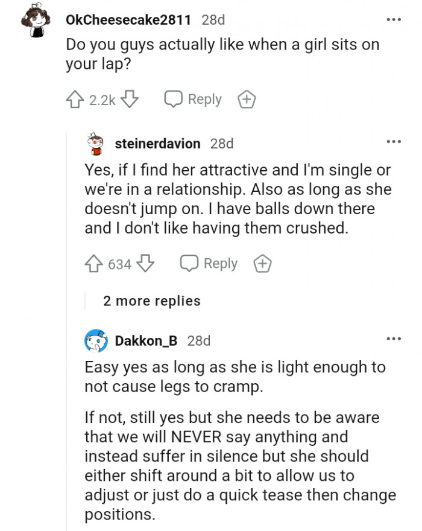This screenshot has height=531, width=422.
Task: Open options menu for OkCheesecake2811's comment
Action: 394,19
